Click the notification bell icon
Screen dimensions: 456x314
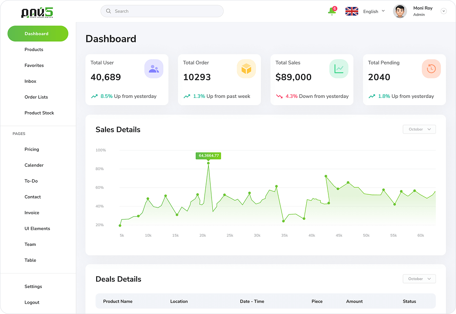[x=332, y=11]
